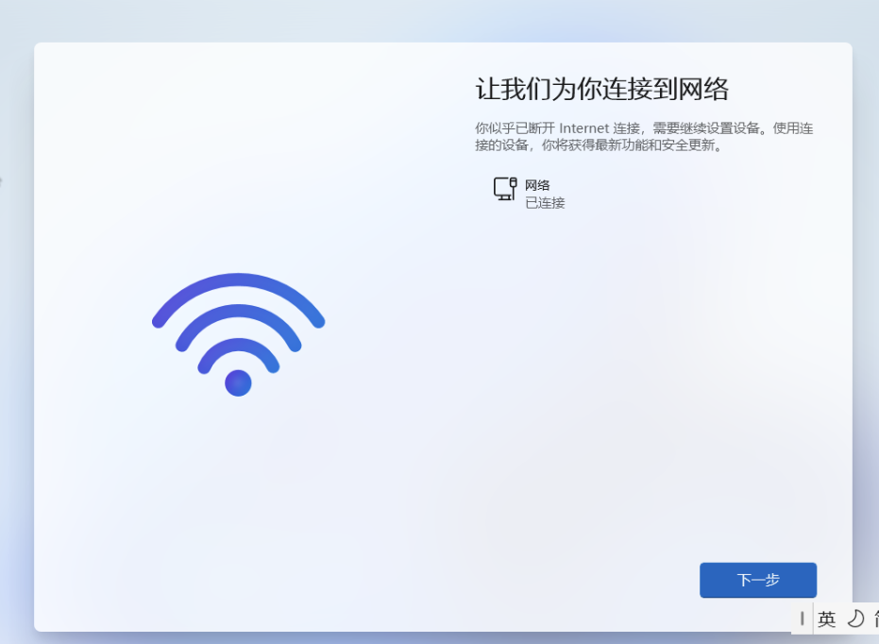Click the 你将获得最新功能和安全更新 sentence

tap(628, 145)
